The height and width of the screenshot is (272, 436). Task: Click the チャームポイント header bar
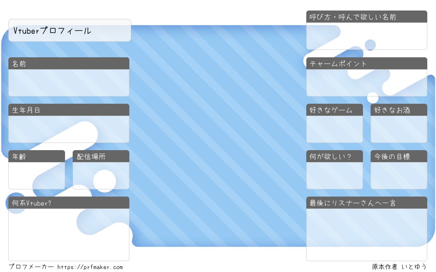click(x=367, y=63)
